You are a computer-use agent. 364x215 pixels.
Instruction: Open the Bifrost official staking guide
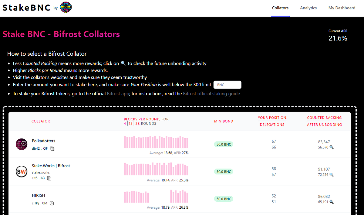click(211, 94)
